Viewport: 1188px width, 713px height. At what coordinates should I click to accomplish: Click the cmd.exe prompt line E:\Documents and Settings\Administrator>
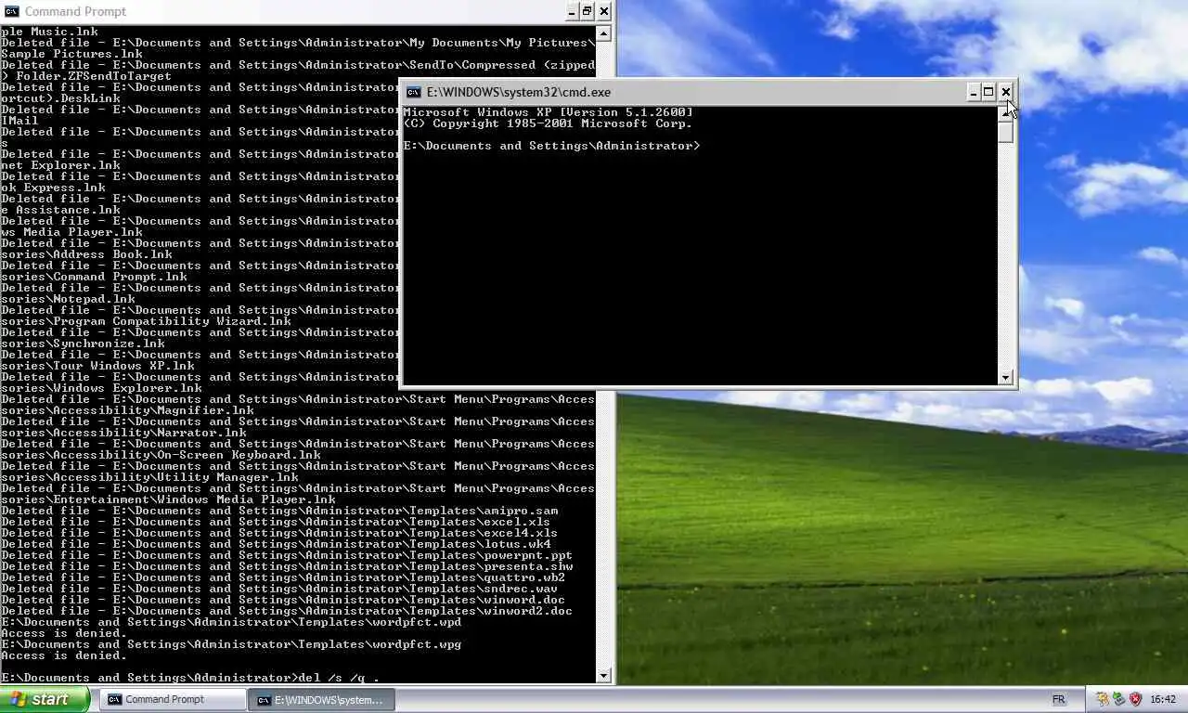[551, 146]
